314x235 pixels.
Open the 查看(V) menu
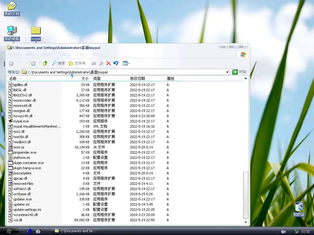pyautogui.click(x=48, y=54)
